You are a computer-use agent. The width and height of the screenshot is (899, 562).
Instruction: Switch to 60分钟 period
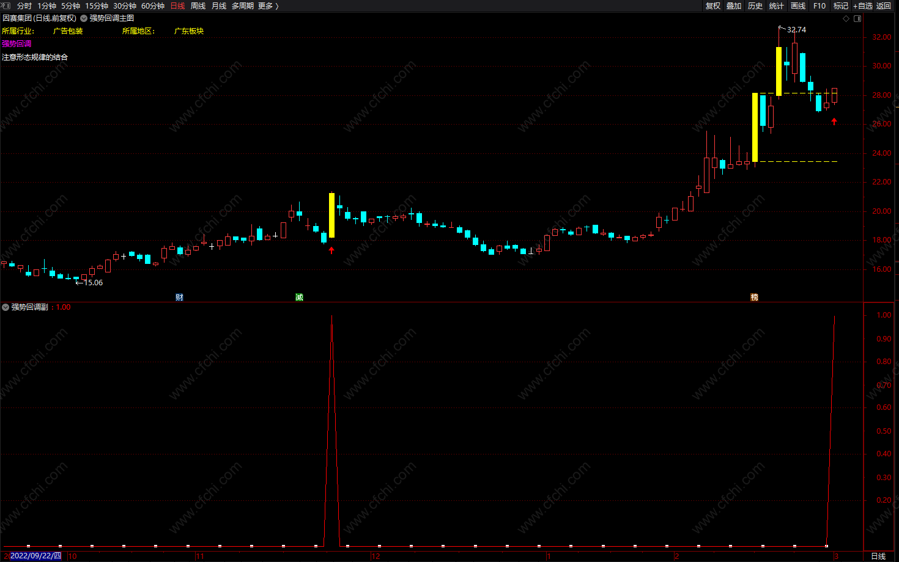point(153,5)
